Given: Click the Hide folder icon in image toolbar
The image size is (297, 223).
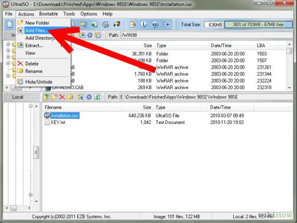Looking at the screenshot, I should point(98,35).
